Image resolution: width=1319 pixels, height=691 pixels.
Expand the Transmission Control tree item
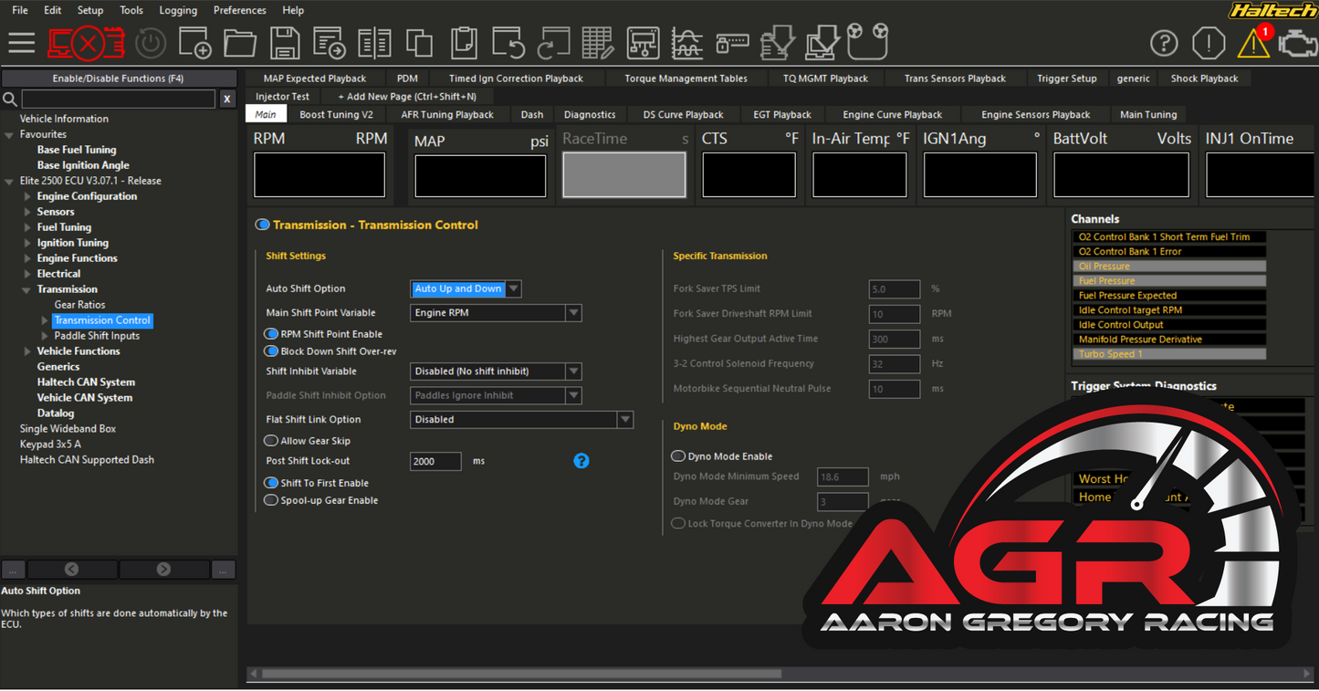(43, 319)
